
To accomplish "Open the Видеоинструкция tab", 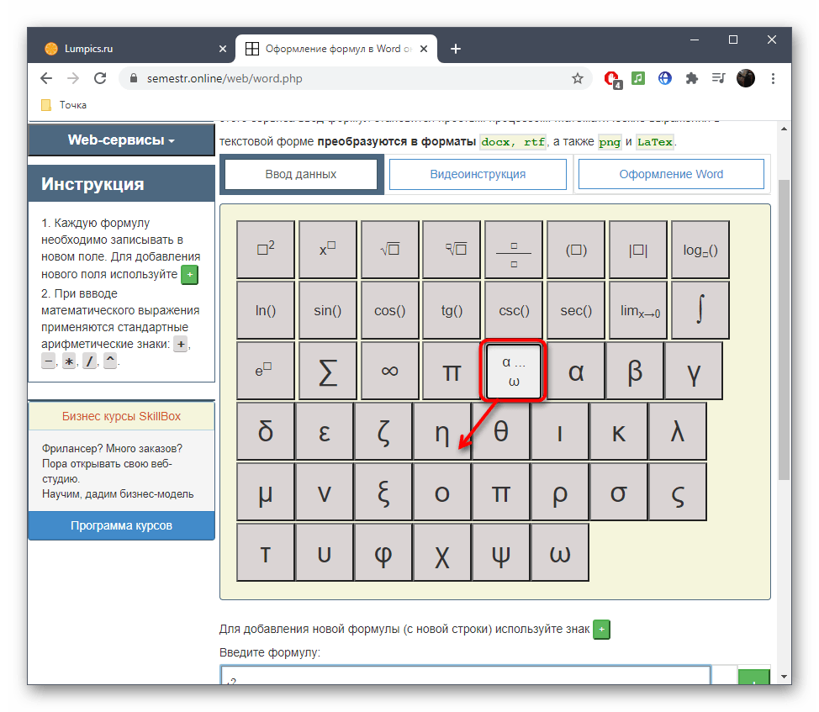I will [x=478, y=174].
